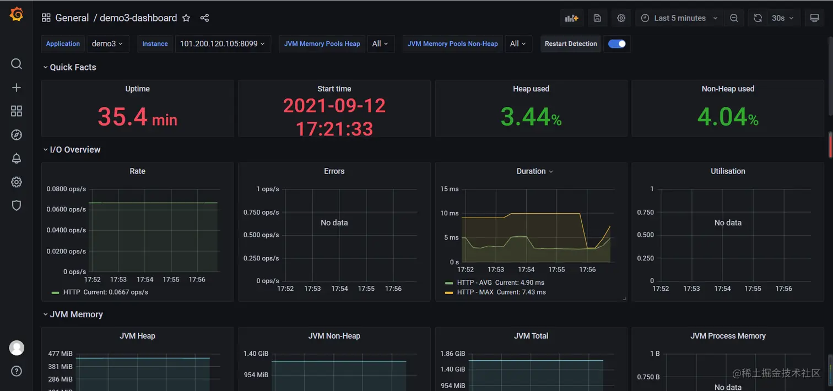Click the JVM Heap panel title
This screenshot has height=391, width=833.
137,336
